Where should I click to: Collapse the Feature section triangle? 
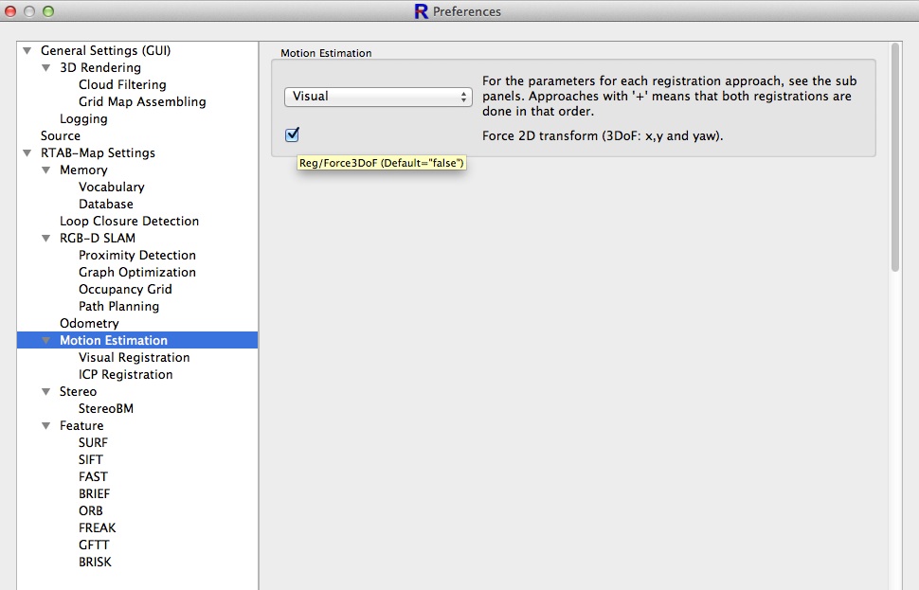tap(46, 426)
